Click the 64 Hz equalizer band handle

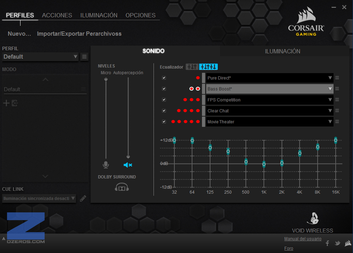(x=192, y=141)
